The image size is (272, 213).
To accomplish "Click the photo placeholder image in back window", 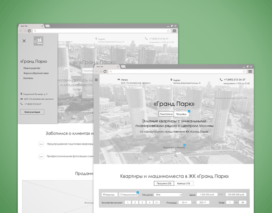I will (58, 197).
